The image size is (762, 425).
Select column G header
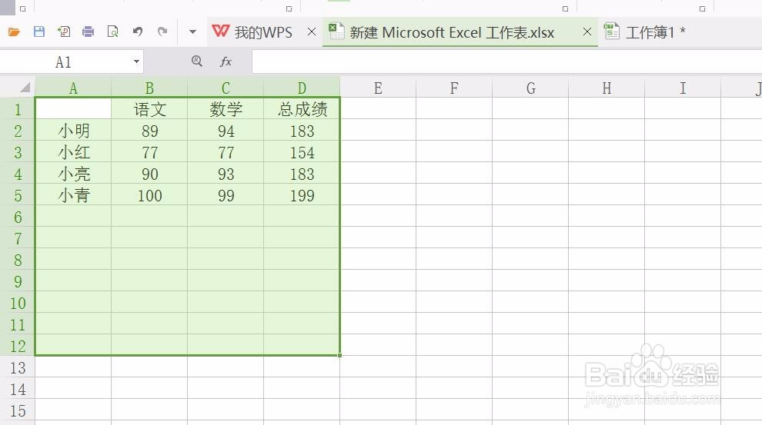pyautogui.click(x=530, y=88)
